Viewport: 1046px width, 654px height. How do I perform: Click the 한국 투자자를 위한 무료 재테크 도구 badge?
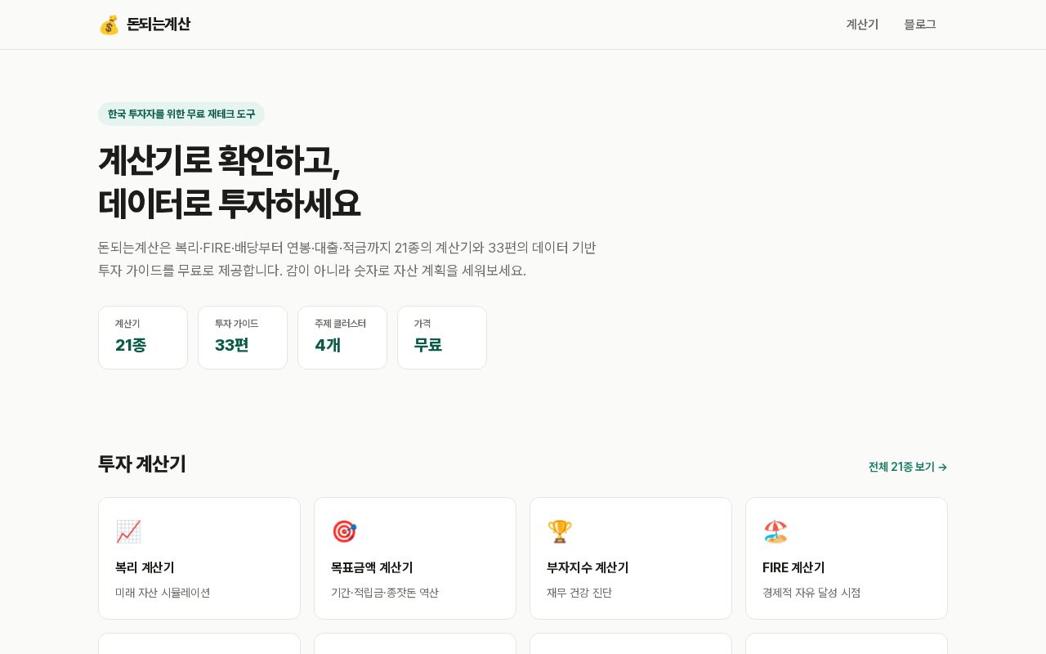pos(181,114)
